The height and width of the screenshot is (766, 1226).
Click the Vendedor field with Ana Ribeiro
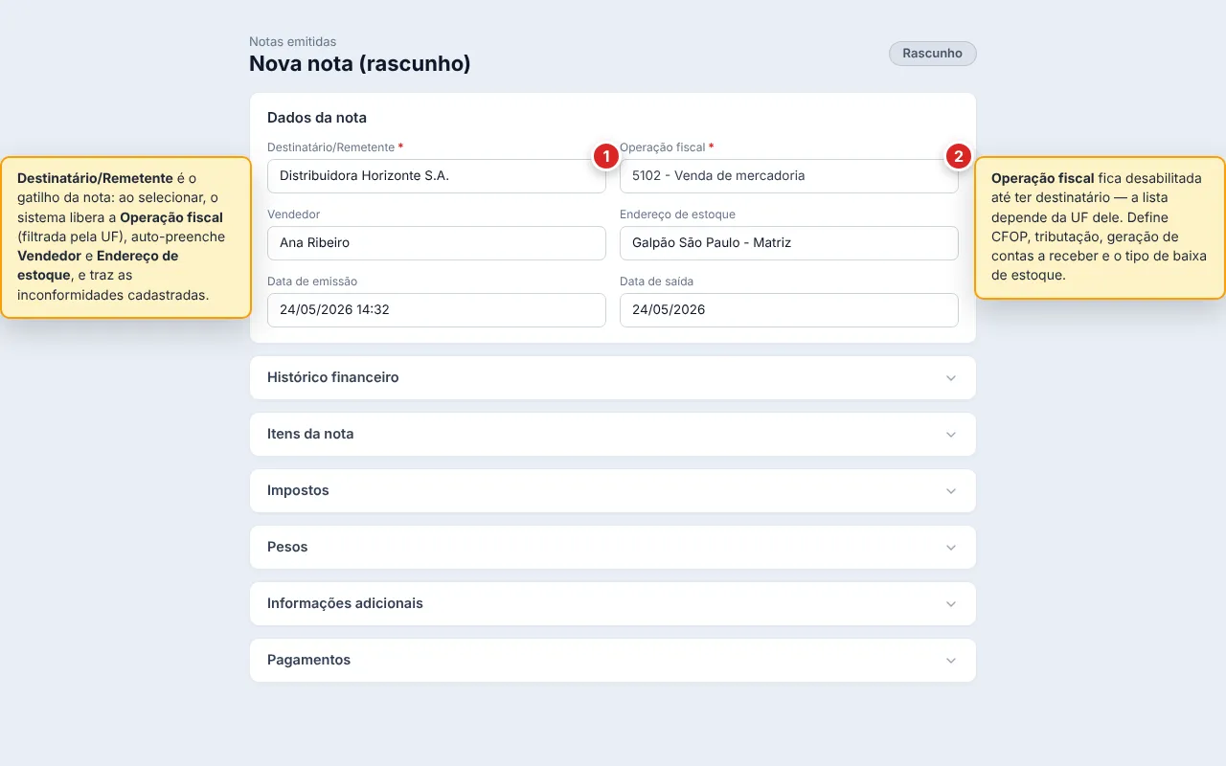pyautogui.click(x=437, y=243)
